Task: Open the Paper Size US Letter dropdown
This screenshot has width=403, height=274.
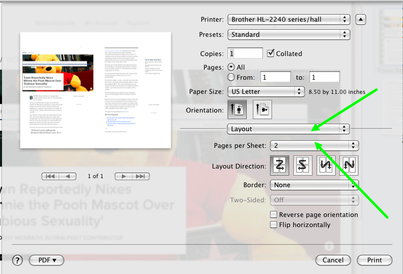Action: click(x=266, y=92)
